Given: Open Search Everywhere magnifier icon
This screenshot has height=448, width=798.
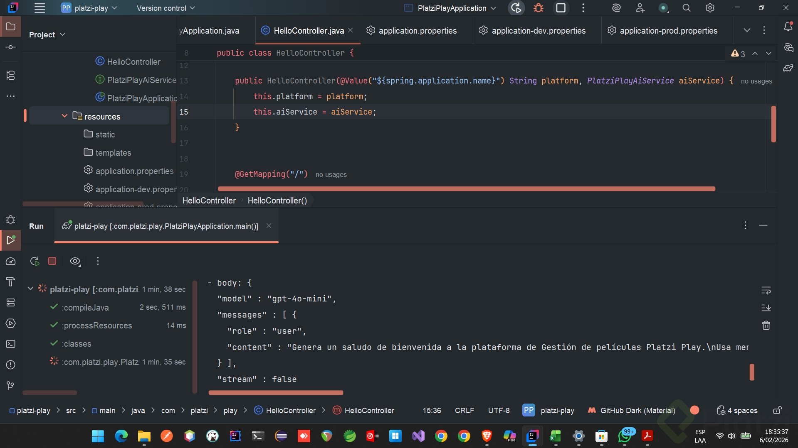Looking at the screenshot, I should pyautogui.click(x=687, y=8).
